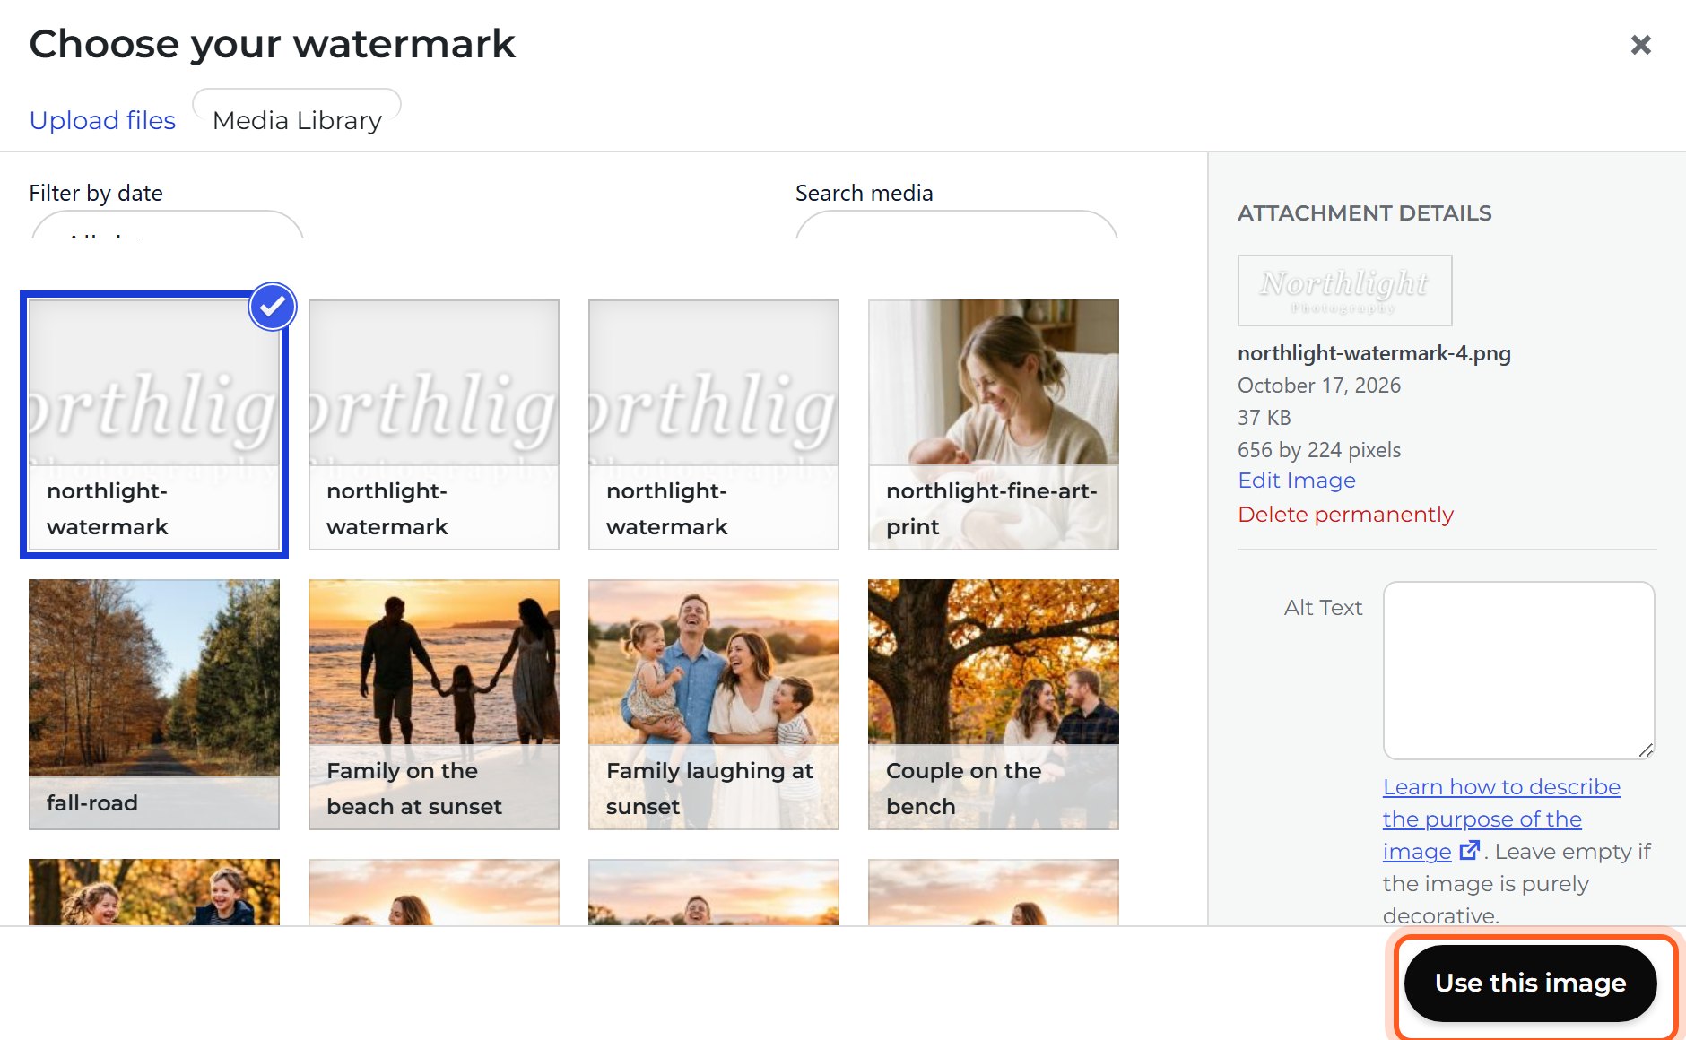Viewport: 1686px width, 1040px height.
Task: Click the Use this image button
Action: tap(1531, 984)
